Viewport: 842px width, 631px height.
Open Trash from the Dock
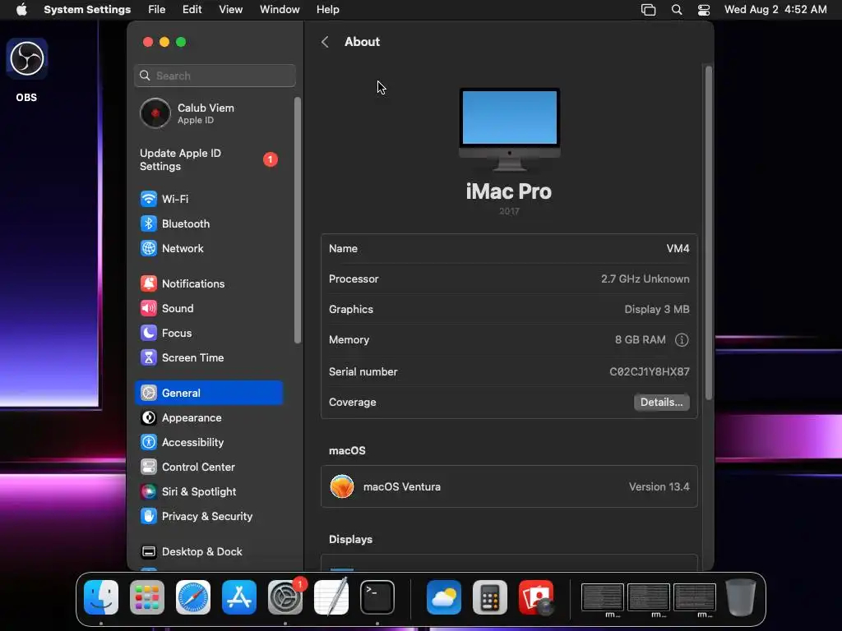741,597
